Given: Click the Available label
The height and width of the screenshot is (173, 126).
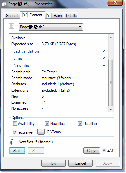Looking at the screenshot, I should coord(18,38).
